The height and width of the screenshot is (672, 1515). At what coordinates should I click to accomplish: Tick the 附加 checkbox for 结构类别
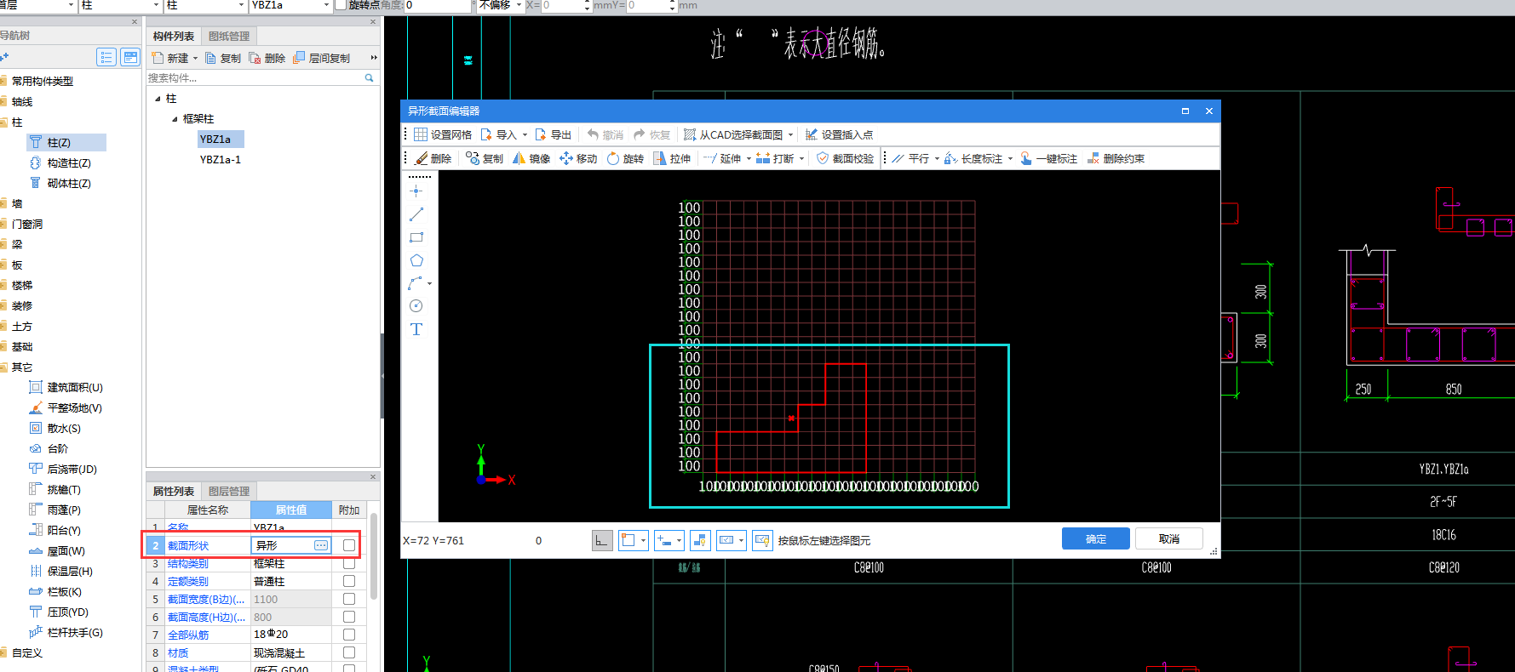349,563
